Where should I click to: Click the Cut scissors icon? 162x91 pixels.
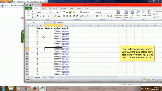click(33, 11)
